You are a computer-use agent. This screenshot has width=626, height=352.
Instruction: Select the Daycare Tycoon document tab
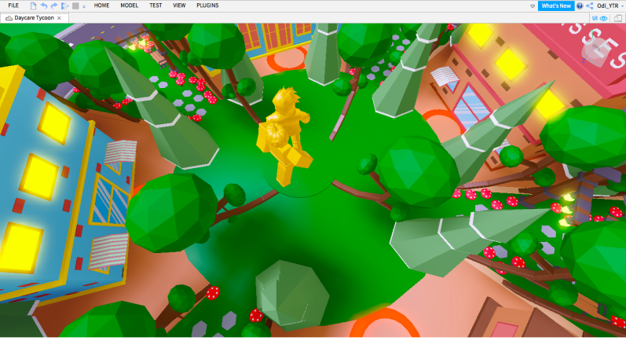pyautogui.click(x=35, y=18)
